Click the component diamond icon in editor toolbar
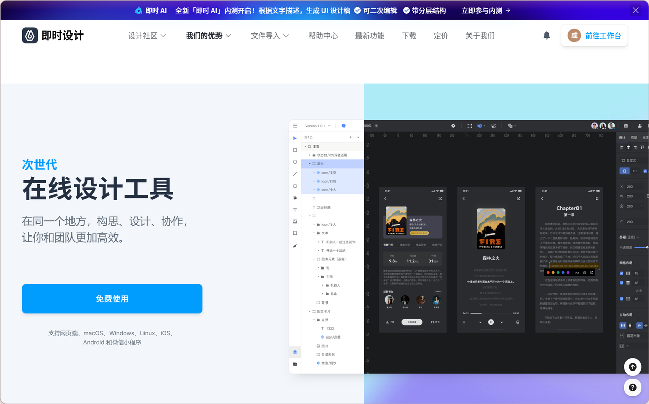This screenshot has height=404, width=649. coord(453,126)
